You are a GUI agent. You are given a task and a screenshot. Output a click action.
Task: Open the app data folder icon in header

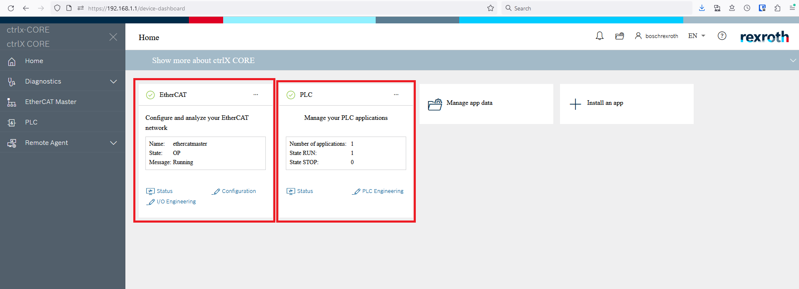point(620,36)
